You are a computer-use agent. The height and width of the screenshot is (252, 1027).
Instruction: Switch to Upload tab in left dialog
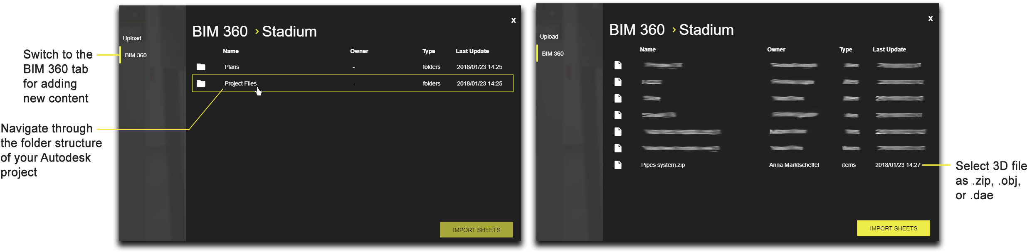pos(132,38)
